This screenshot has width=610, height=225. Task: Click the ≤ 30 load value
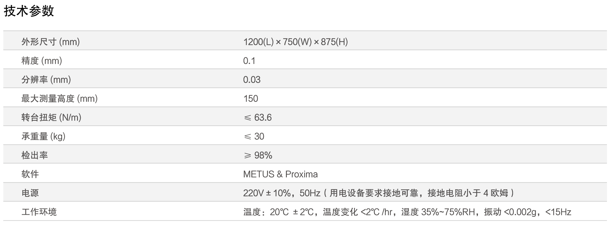click(x=254, y=136)
